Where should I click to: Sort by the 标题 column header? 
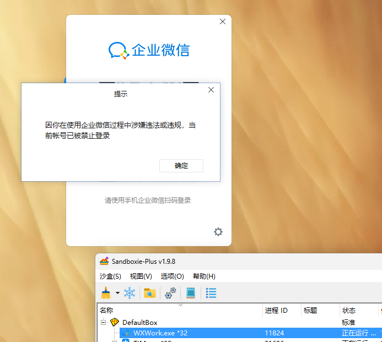tap(320, 311)
